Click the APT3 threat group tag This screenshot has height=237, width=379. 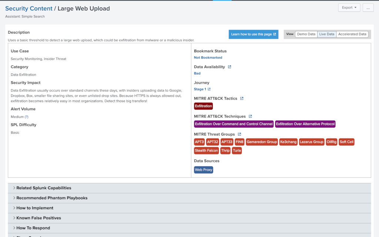[x=199, y=142]
